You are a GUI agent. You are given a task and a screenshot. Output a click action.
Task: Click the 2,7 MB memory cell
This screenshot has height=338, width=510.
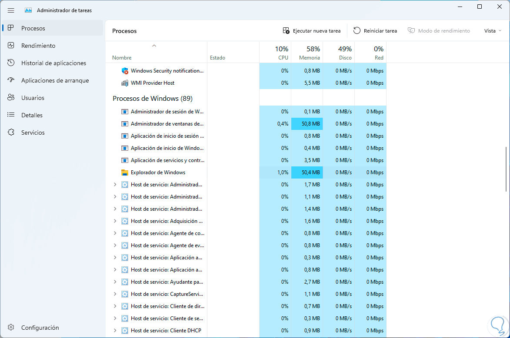[307, 282]
